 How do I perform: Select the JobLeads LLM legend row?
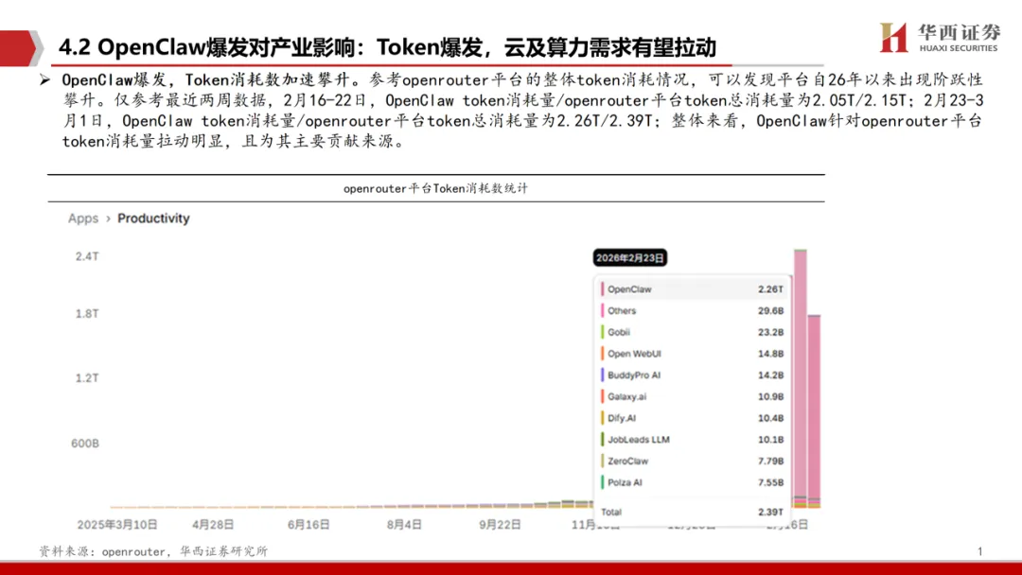click(692, 440)
